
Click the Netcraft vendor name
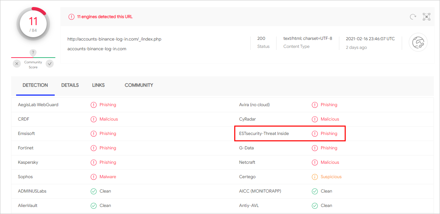(x=247, y=162)
